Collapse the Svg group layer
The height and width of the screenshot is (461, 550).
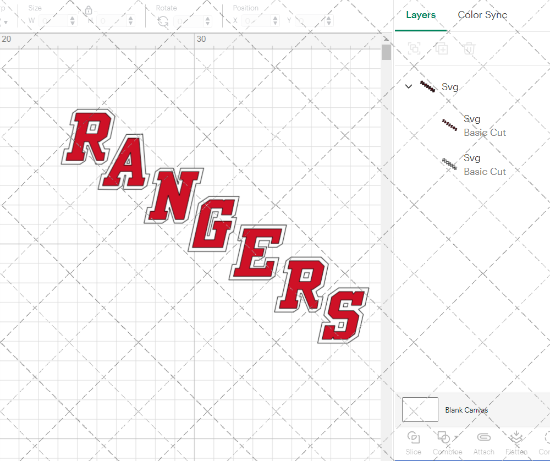409,86
